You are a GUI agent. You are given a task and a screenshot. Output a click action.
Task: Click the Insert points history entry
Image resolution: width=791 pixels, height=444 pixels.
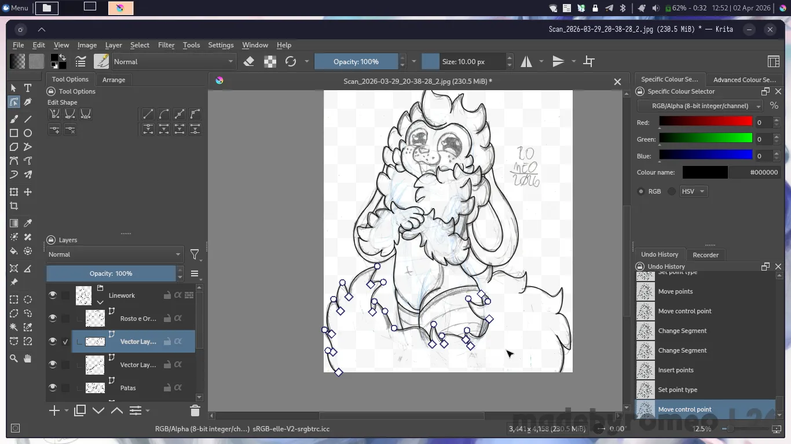click(675, 370)
